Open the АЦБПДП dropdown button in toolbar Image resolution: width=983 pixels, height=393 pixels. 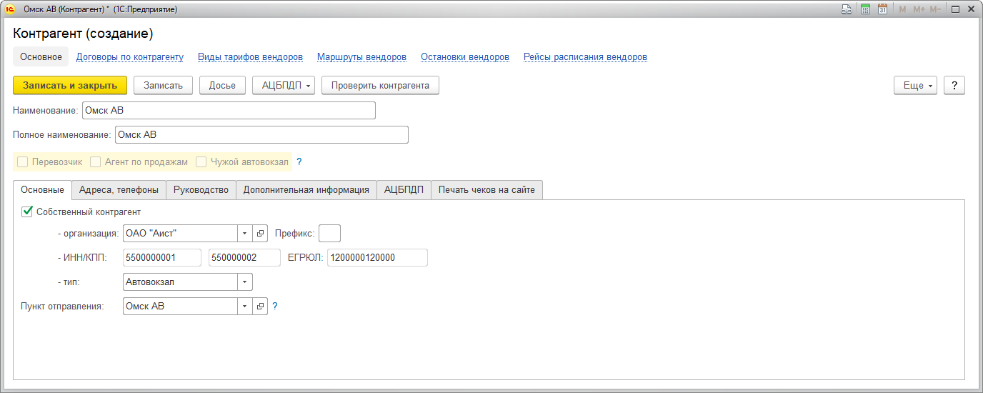point(284,85)
